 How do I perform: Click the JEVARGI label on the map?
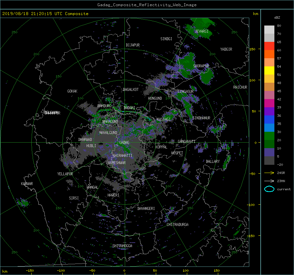coord(202,31)
